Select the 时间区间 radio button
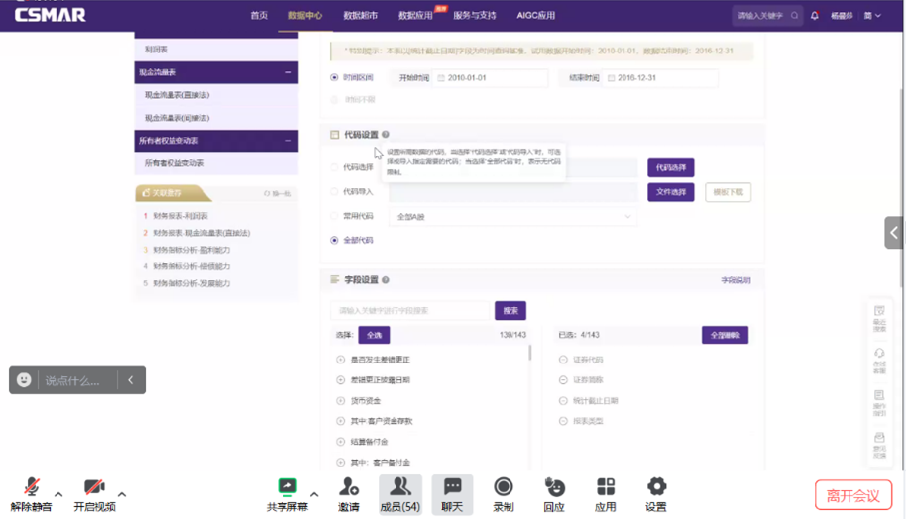 (x=335, y=77)
